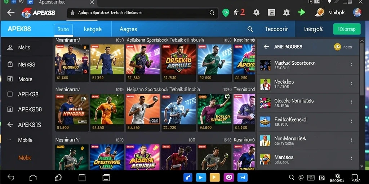Screen dimensions: 369x184
Task: Open the more options for Mackac Ssoartonon
Action: click(351, 65)
